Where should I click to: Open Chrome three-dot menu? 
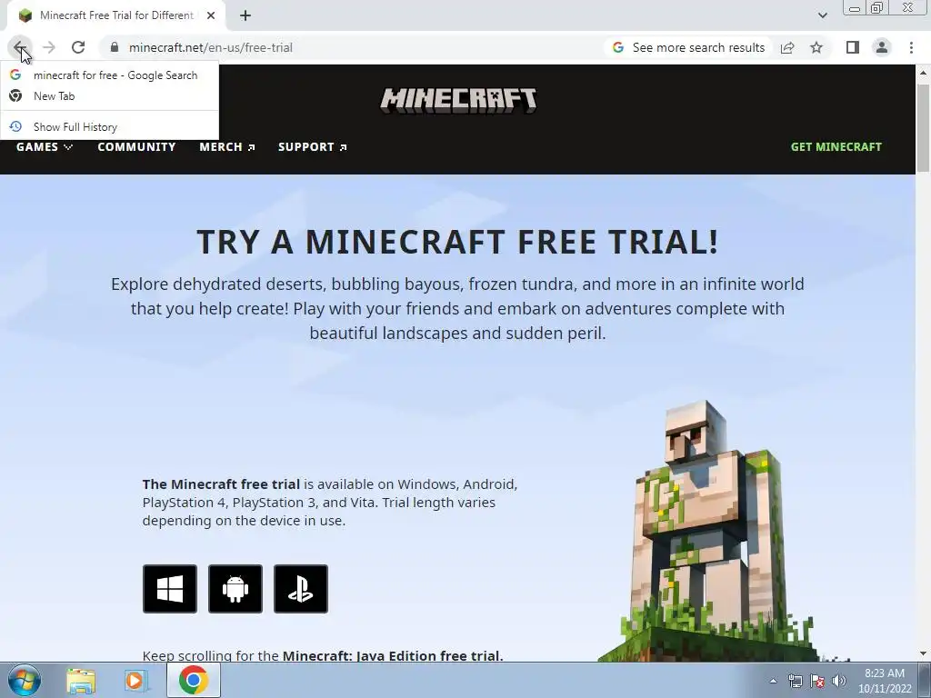coord(911,47)
